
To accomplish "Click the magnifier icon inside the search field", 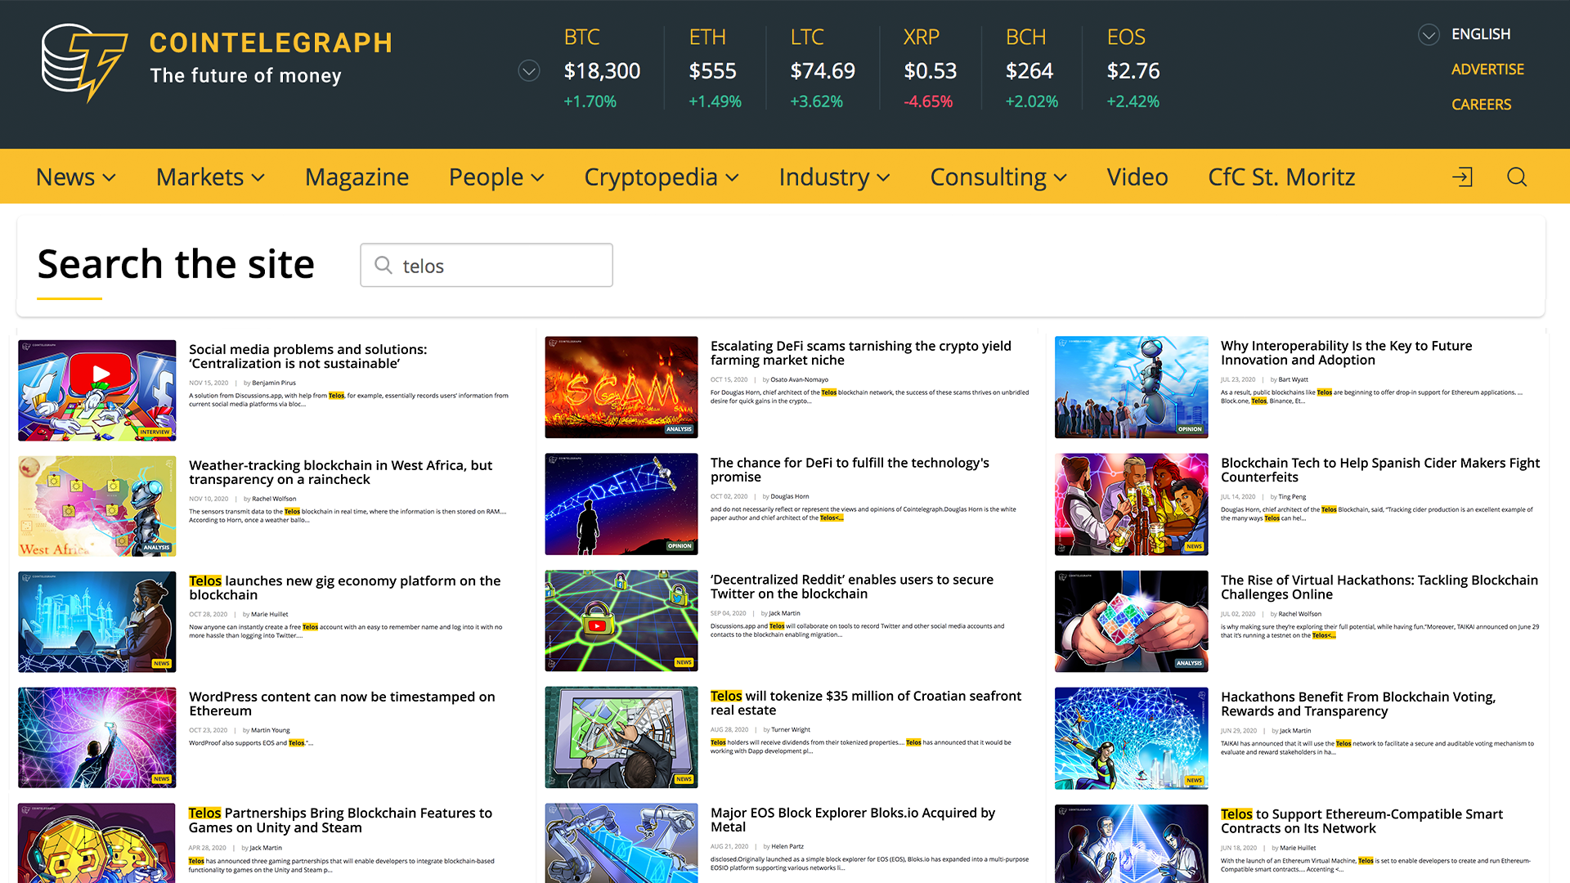I will click(384, 265).
